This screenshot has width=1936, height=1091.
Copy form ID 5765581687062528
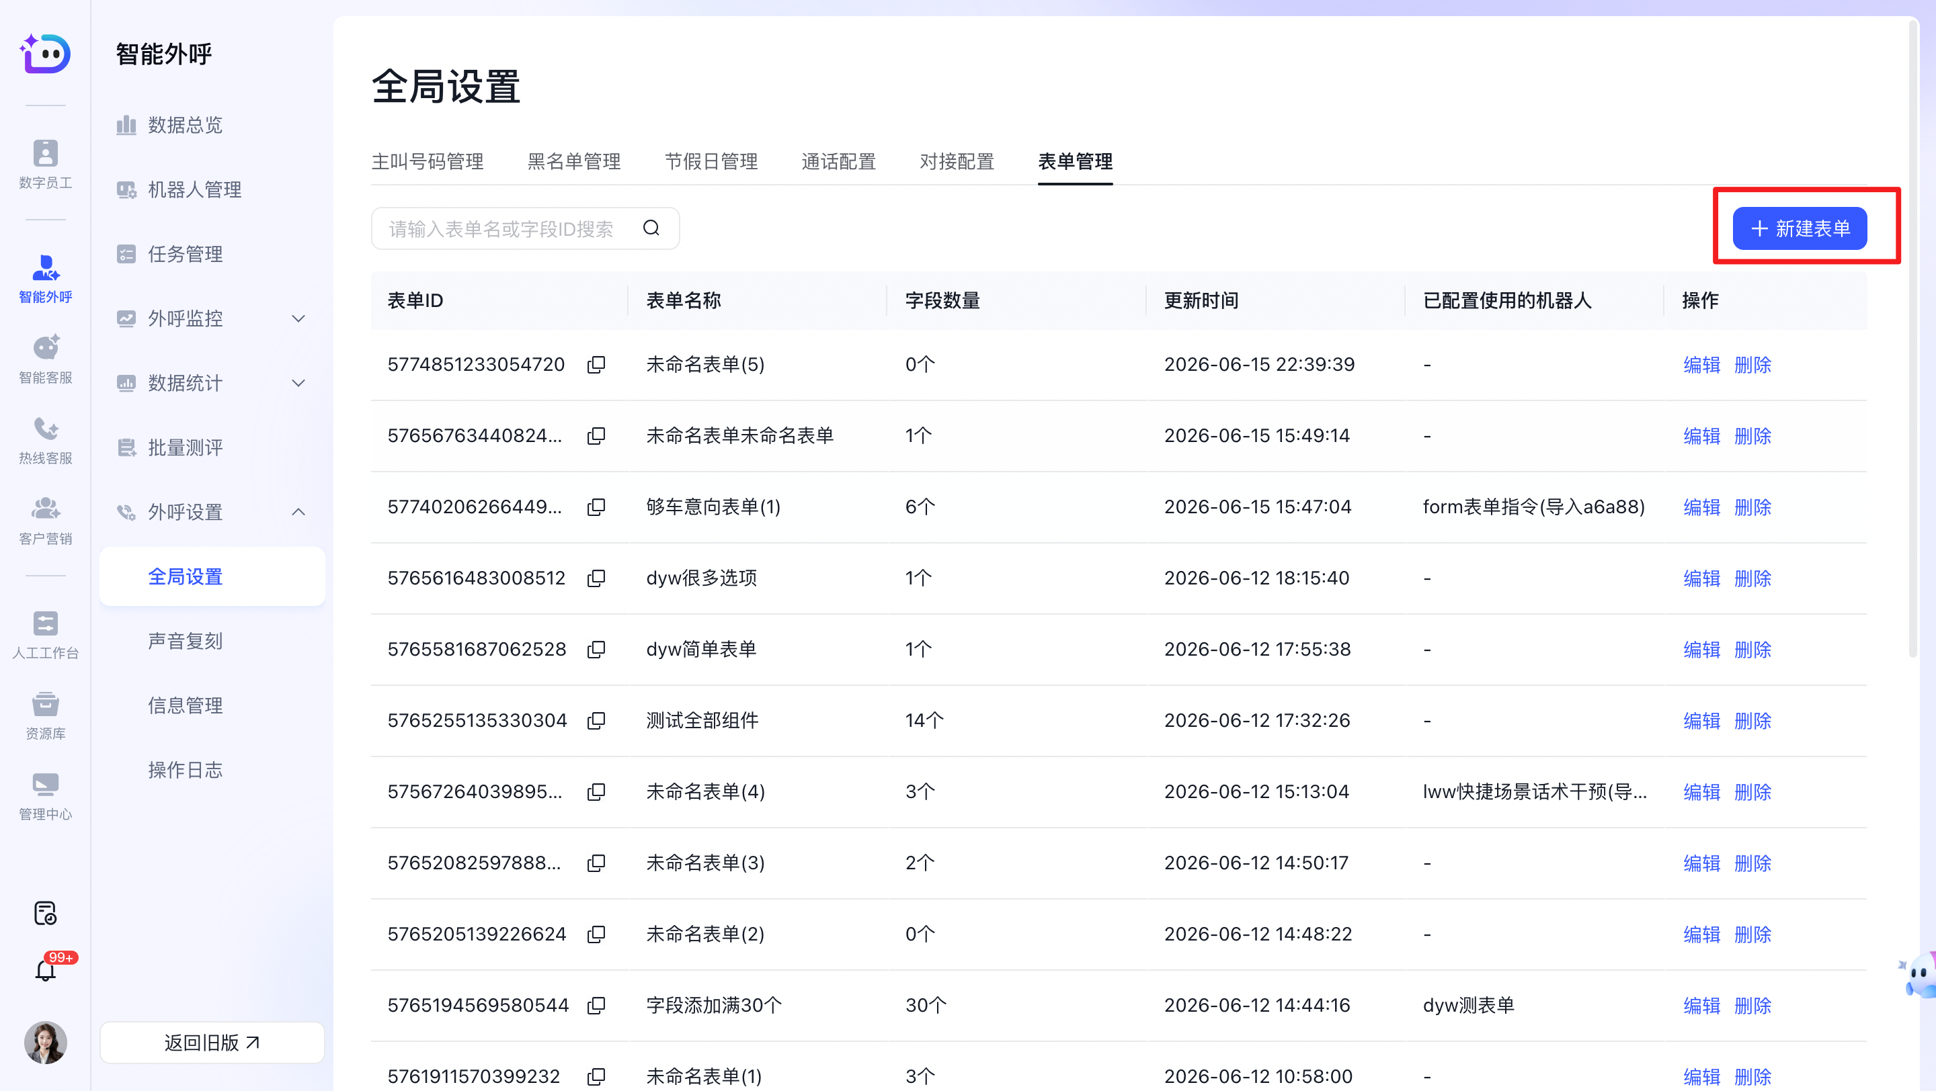(596, 649)
